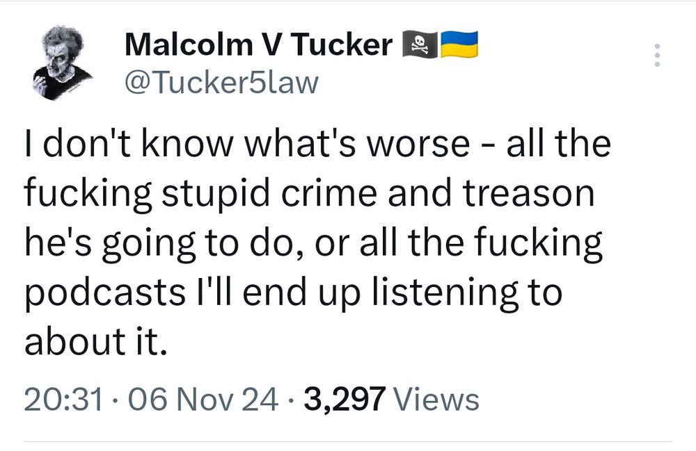Screen dimensions: 696x451
Task: Click the word stupid in the tweet
Action: (216, 195)
